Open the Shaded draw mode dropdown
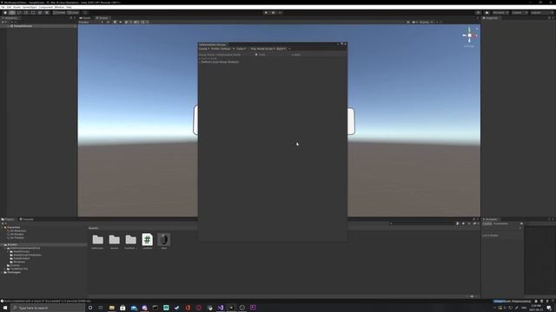 point(91,23)
